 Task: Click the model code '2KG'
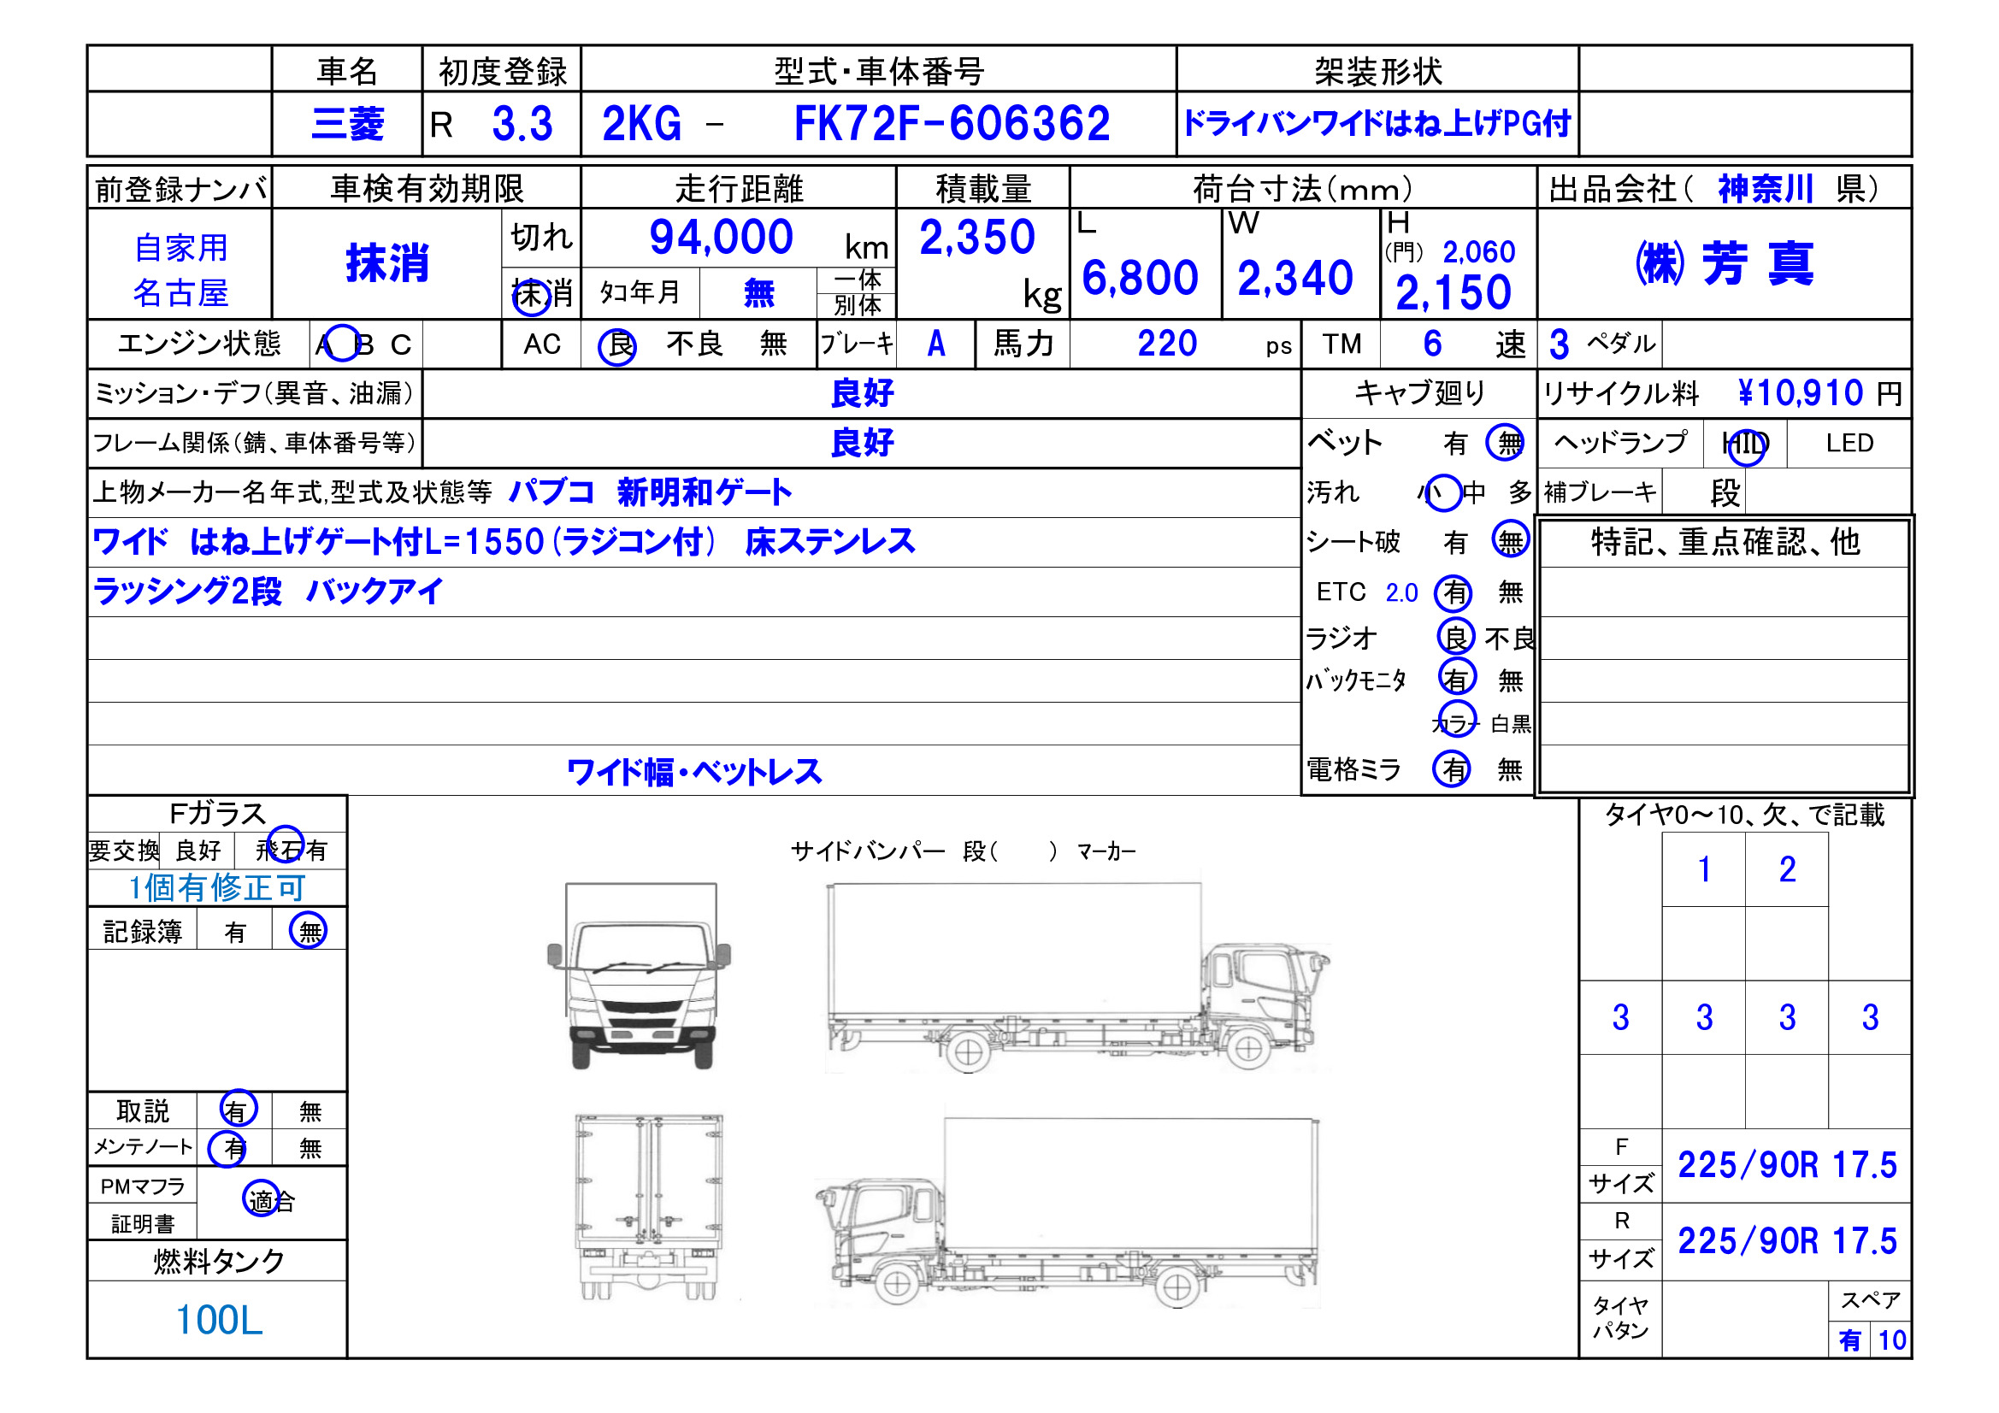[641, 124]
